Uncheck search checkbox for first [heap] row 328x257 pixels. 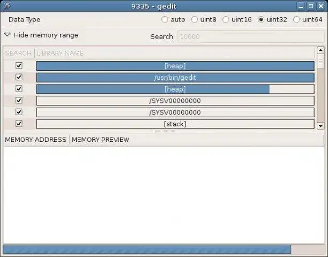pos(19,66)
